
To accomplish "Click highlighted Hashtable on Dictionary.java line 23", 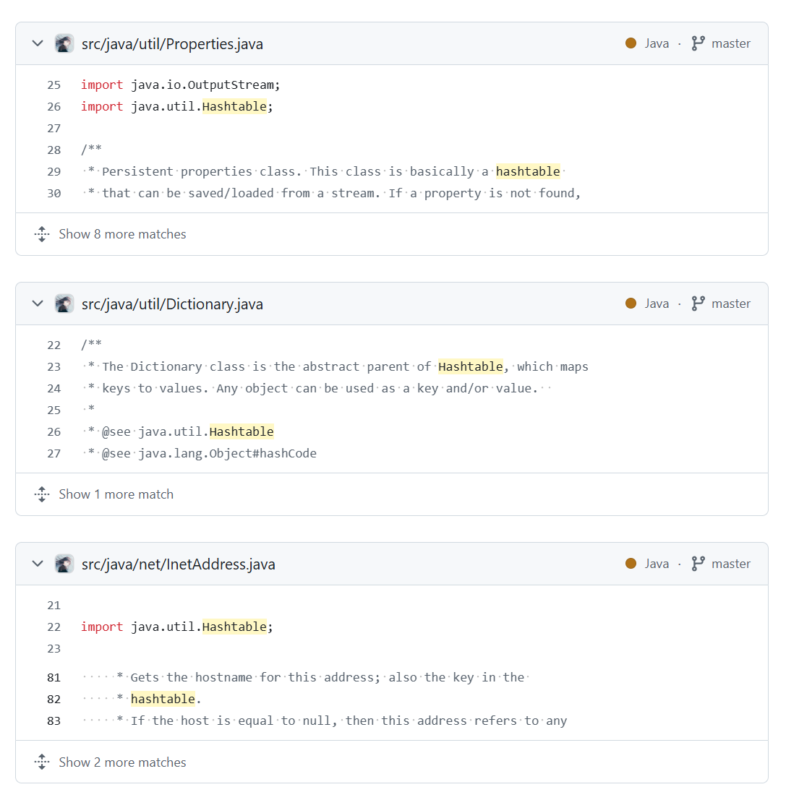I will click(x=471, y=366).
